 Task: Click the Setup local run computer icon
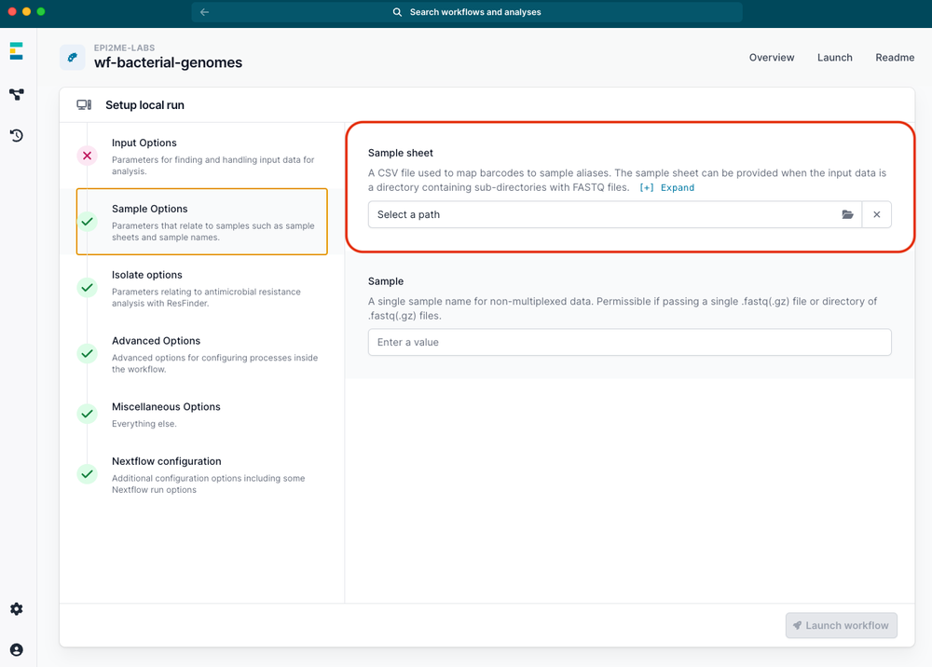point(84,105)
